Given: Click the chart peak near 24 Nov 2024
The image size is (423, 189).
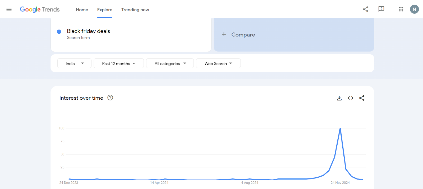Looking at the screenshot, I should [340, 128].
